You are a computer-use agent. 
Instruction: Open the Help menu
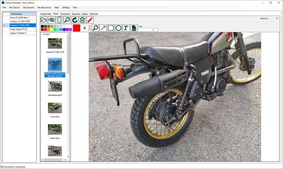57,7
